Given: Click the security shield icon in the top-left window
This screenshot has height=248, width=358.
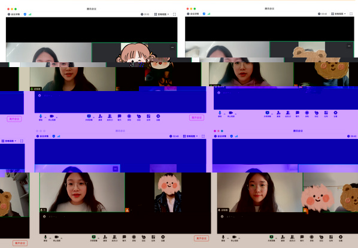Looking at the screenshot, I should 25,14.
